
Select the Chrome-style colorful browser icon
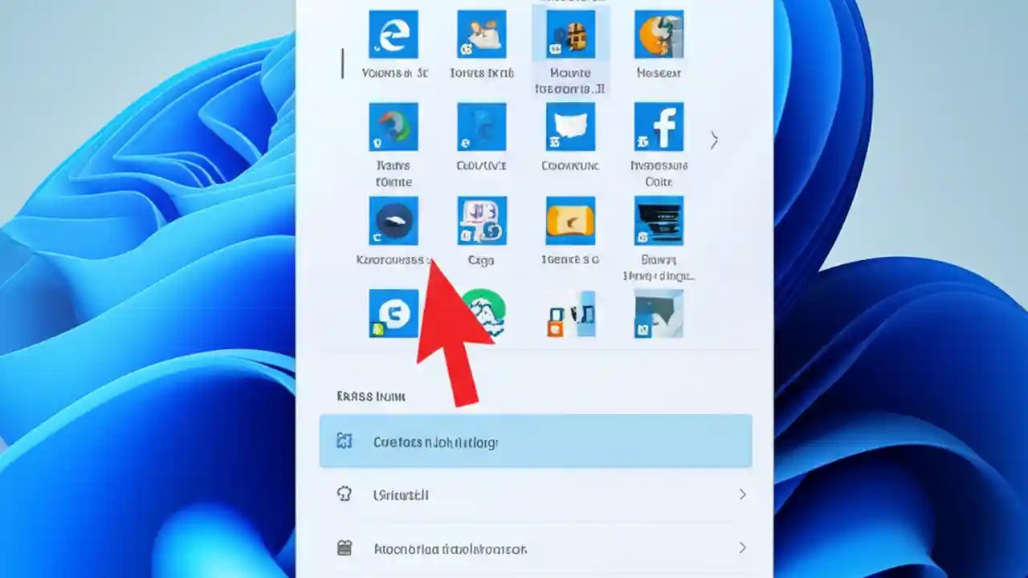pos(394,127)
